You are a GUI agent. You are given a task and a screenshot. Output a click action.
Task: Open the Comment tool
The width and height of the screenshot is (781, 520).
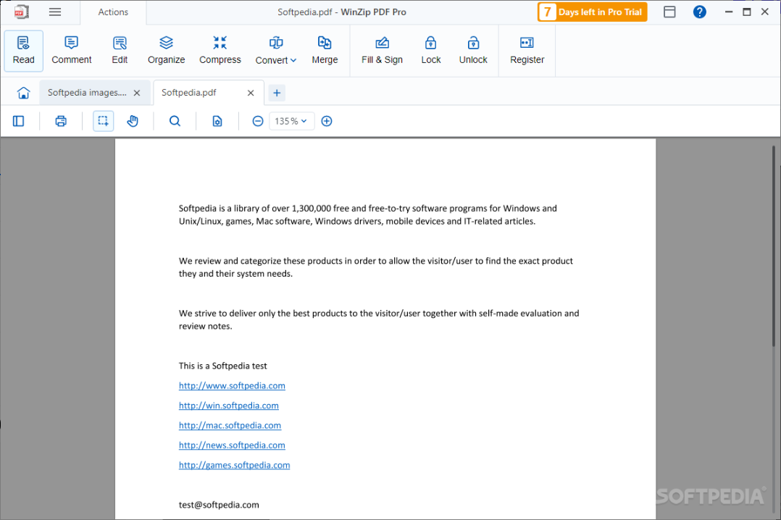coord(71,50)
